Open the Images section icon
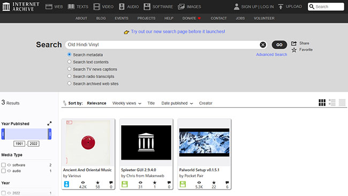 [181, 6]
